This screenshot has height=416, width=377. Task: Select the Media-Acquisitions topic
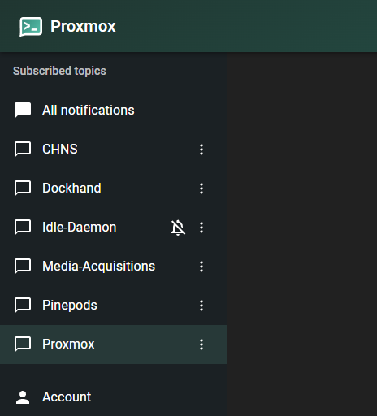coord(113,266)
